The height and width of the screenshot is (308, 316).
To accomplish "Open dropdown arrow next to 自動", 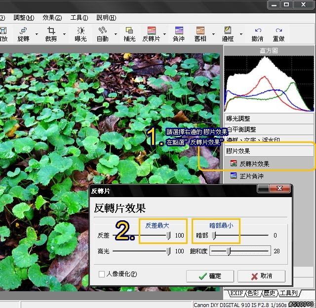I will pos(116,34).
